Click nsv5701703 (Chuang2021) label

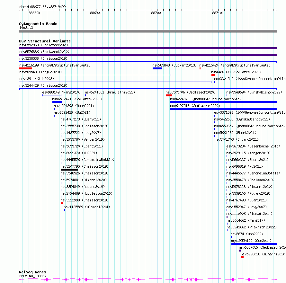237,139
